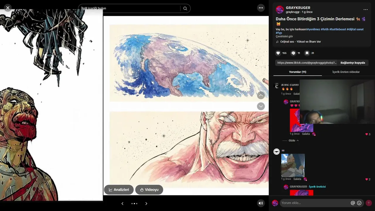This screenshot has height=211, width=375.
Task: Collapse replies with Gizle
Action: [294, 141]
